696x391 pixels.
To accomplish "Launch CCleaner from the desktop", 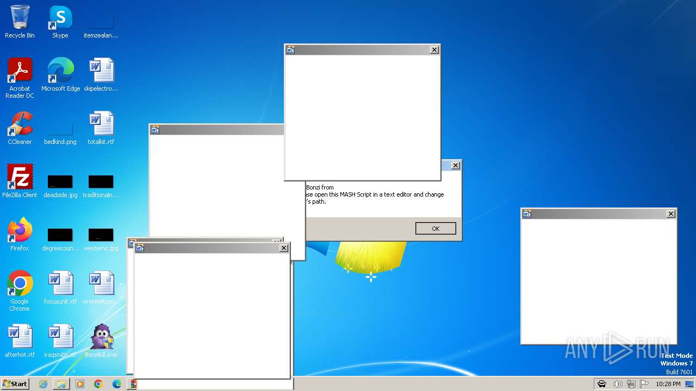I will 20,128.
